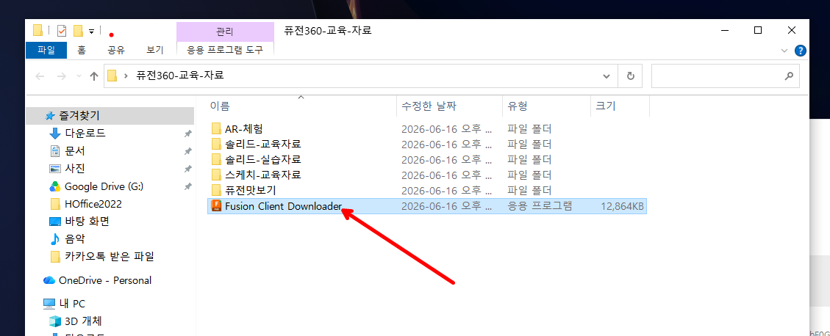Switch to the 공유 ribbon tab
830x336 pixels.
click(116, 50)
